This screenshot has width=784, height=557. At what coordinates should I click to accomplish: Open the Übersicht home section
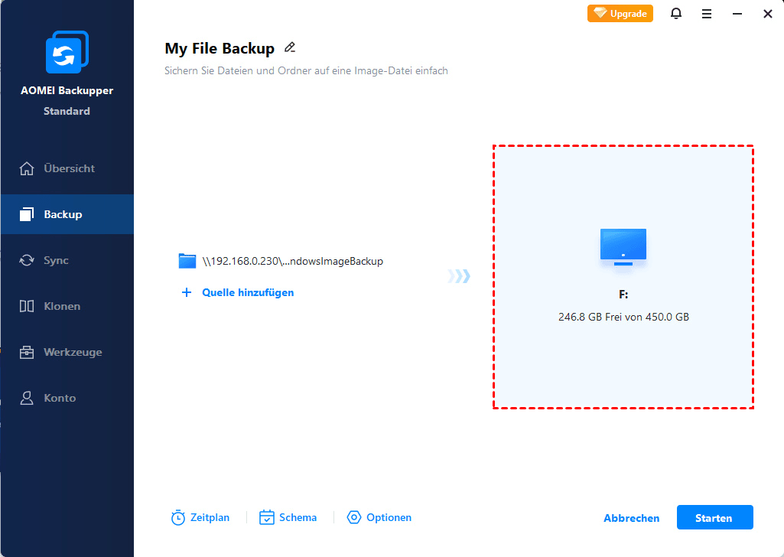coord(67,168)
